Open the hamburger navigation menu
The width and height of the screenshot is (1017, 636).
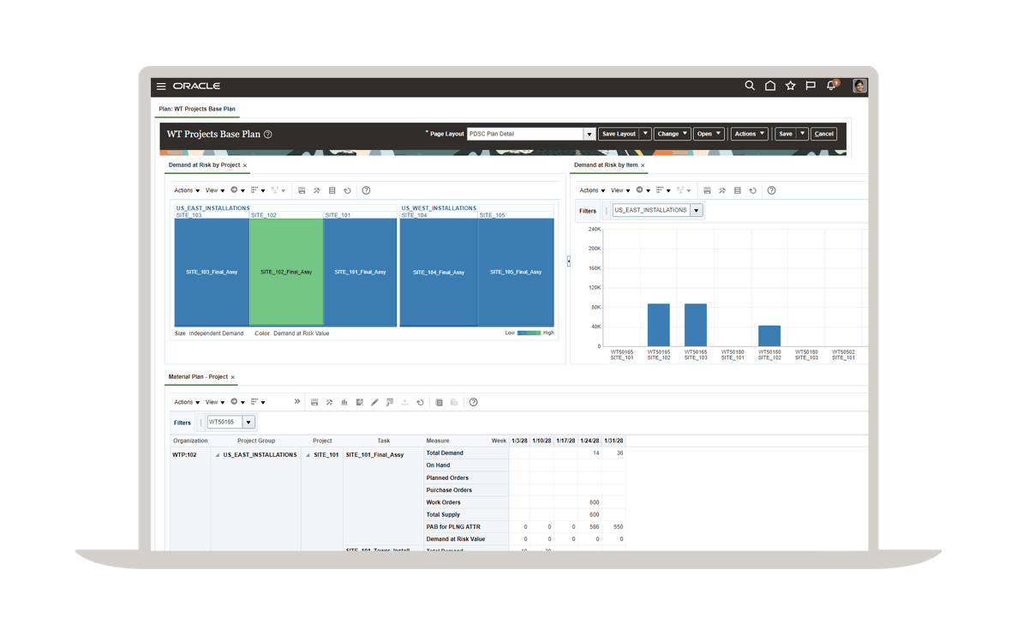coord(161,87)
